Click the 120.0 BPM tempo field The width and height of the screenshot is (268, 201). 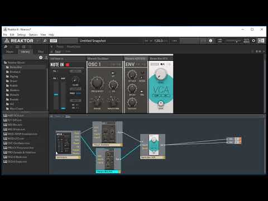(x=159, y=41)
